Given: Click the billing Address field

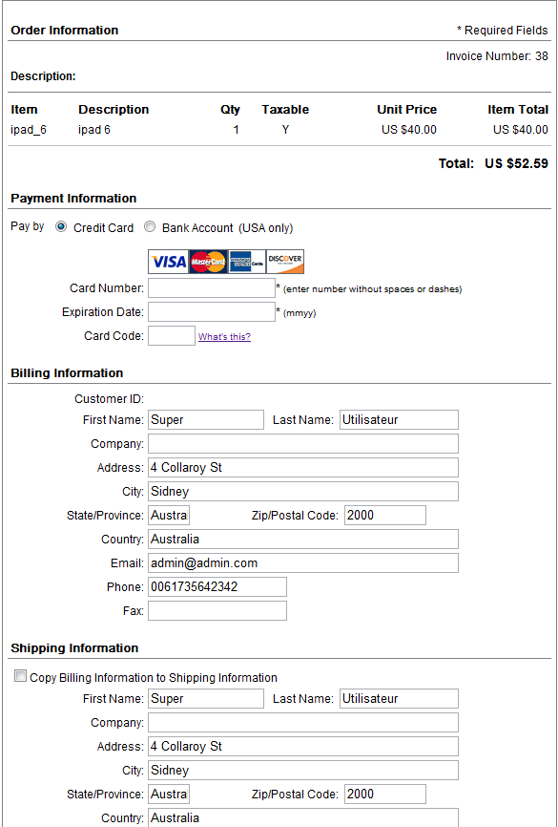Looking at the screenshot, I should point(303,467).
